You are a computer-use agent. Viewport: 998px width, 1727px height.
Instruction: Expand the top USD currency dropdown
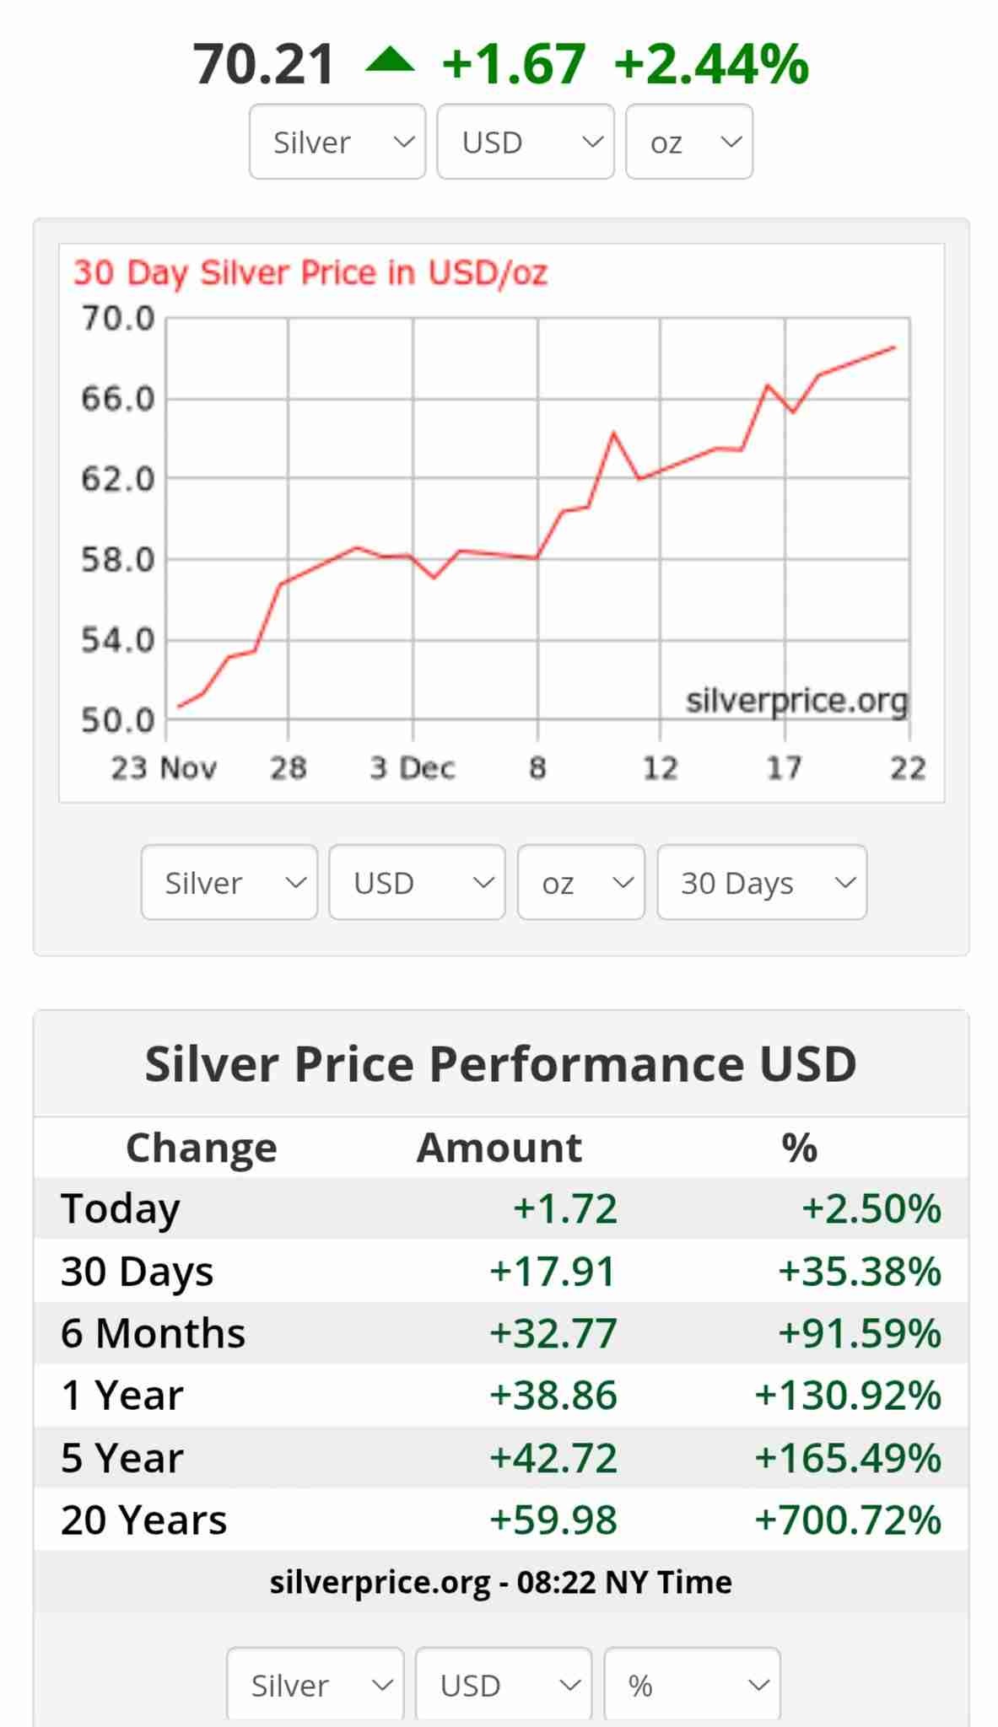(x=525, y=142)
